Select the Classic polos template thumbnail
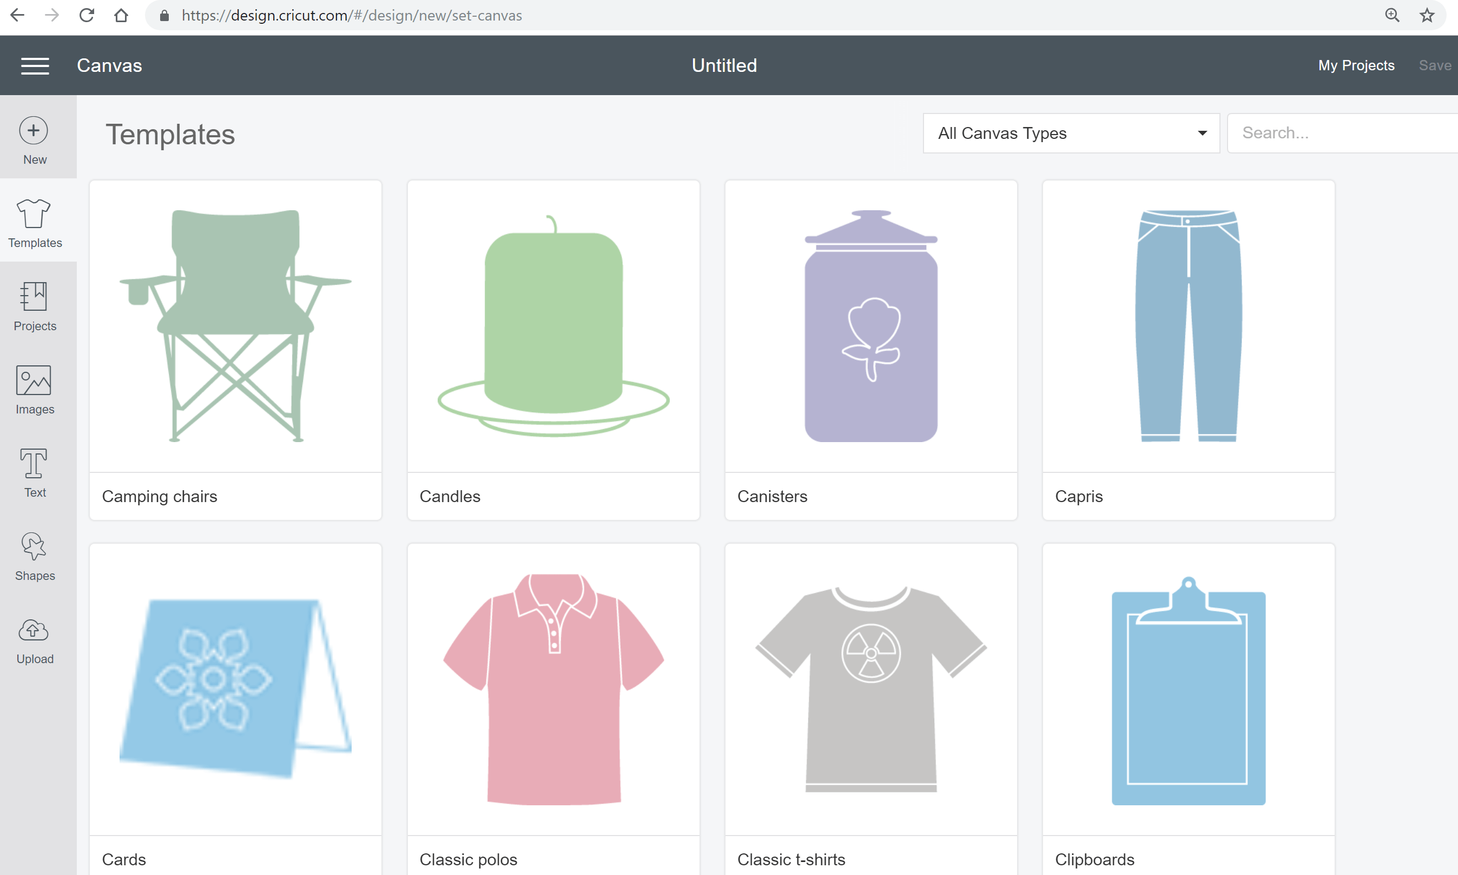Viewport: 1458px width, 875px height. click(x=553, y=689)
